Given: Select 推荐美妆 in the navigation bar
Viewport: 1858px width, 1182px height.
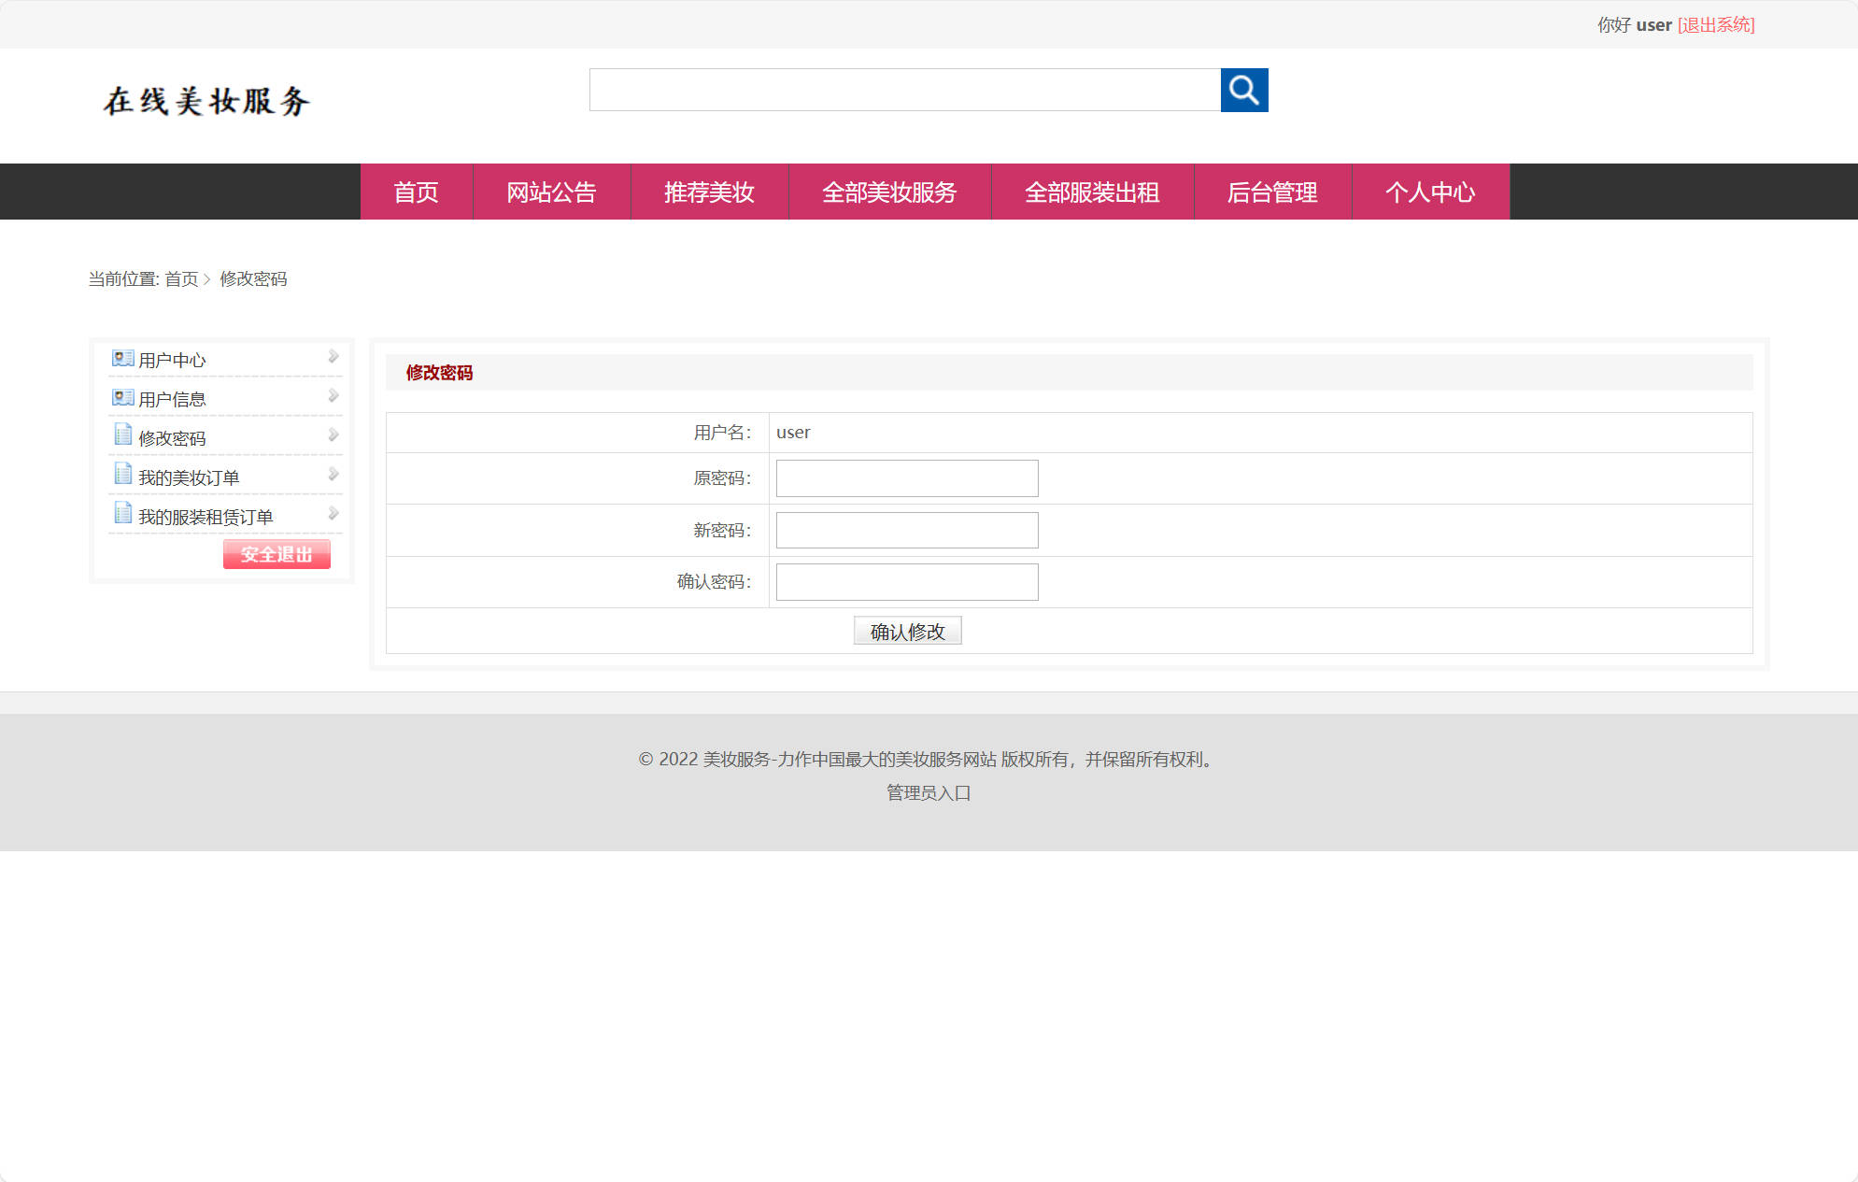Looking at the screenshot, I should (710, 192).
